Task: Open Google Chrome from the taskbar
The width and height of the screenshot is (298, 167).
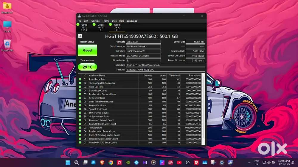Action: click(111, 163)
